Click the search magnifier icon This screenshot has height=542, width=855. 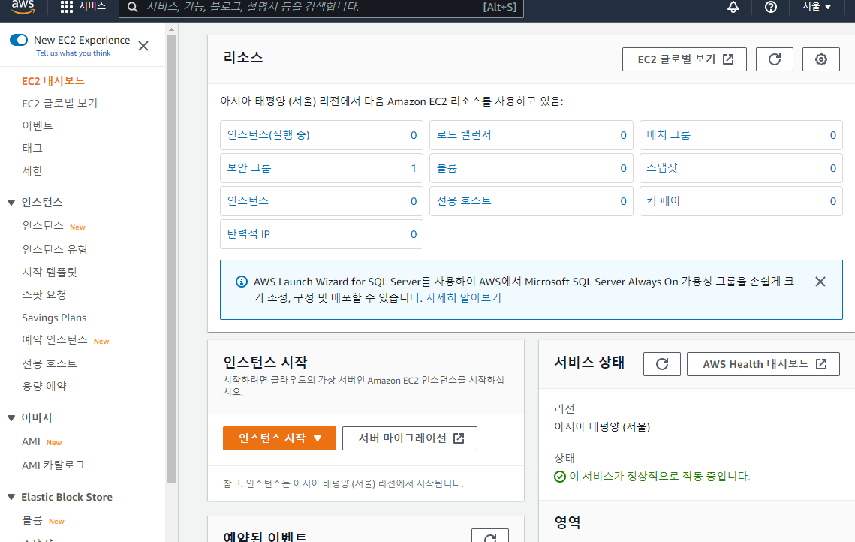pos(133,7)
